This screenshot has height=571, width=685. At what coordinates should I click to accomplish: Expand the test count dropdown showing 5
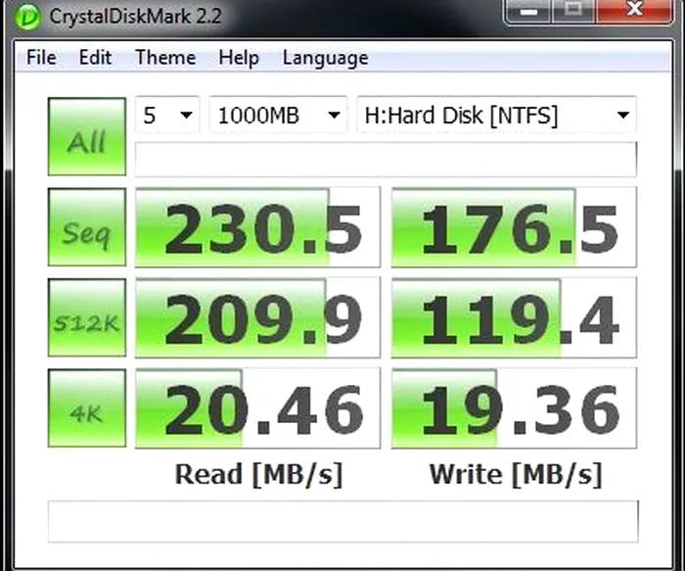pyautogui.click(x=167, y=115)
